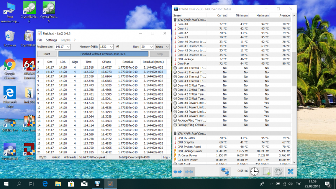Open File Explorer from taskbar

[58, 184]
